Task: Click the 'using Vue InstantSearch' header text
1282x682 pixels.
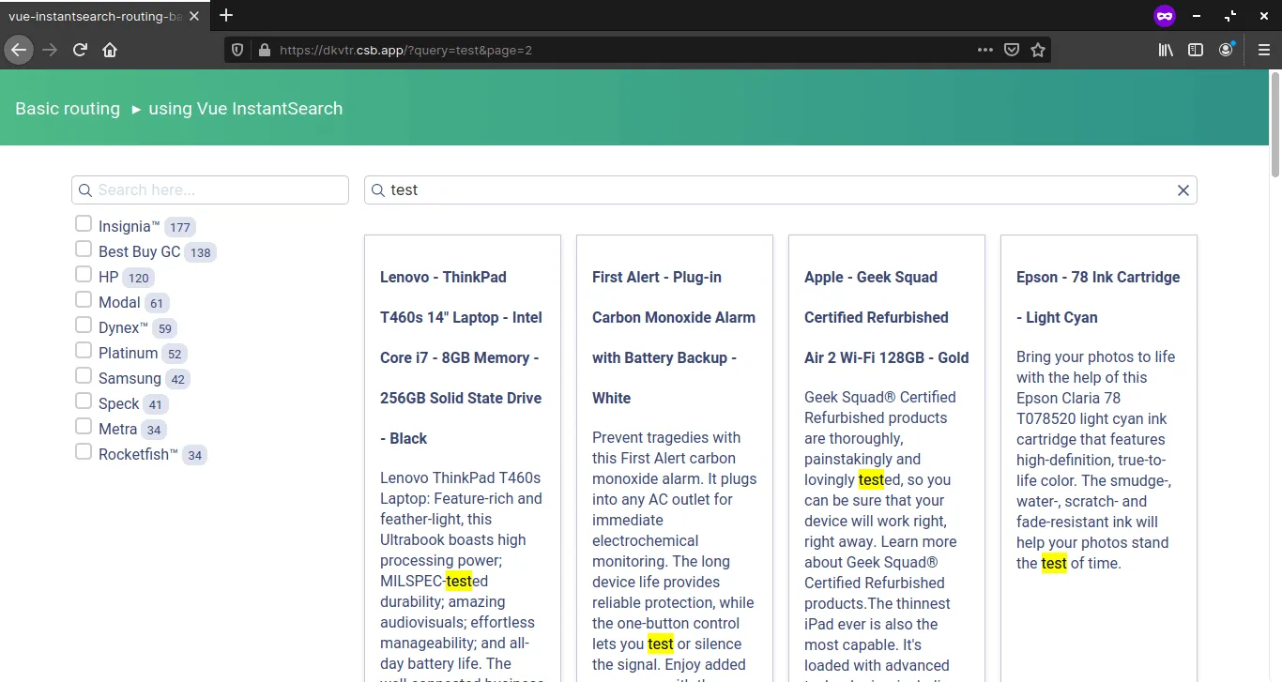Action: click(245, 109)
